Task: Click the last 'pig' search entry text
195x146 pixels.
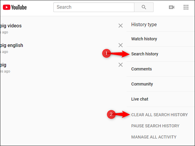Action: click(3, 65)
